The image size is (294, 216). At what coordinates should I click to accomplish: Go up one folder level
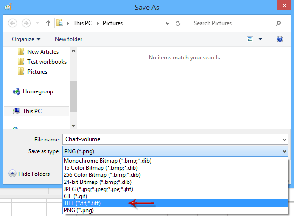[48, 23]
